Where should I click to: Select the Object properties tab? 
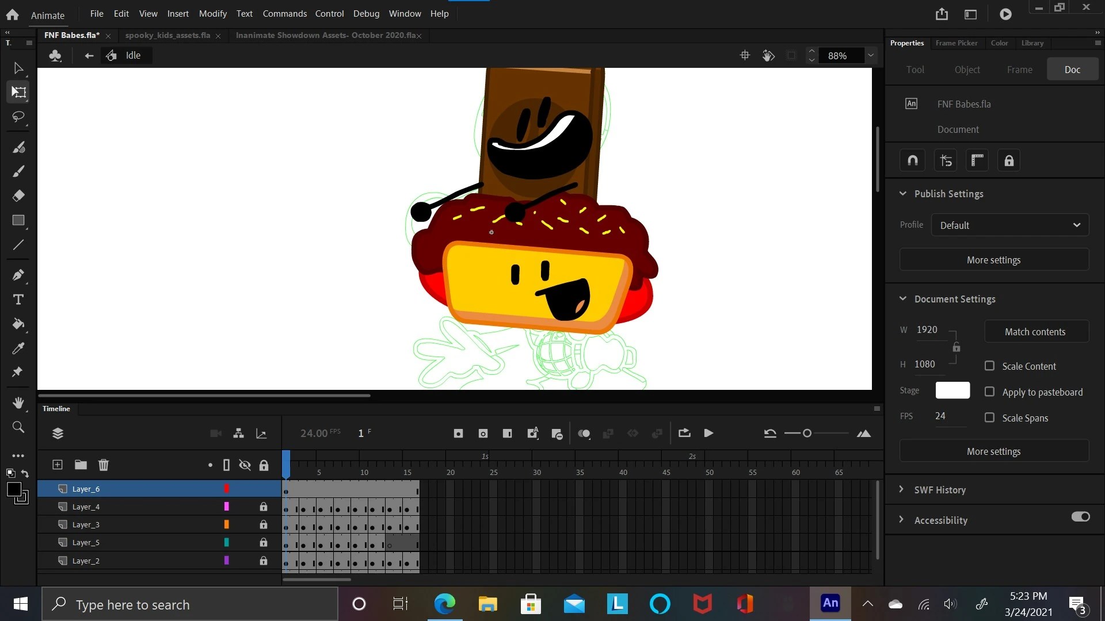967,70
